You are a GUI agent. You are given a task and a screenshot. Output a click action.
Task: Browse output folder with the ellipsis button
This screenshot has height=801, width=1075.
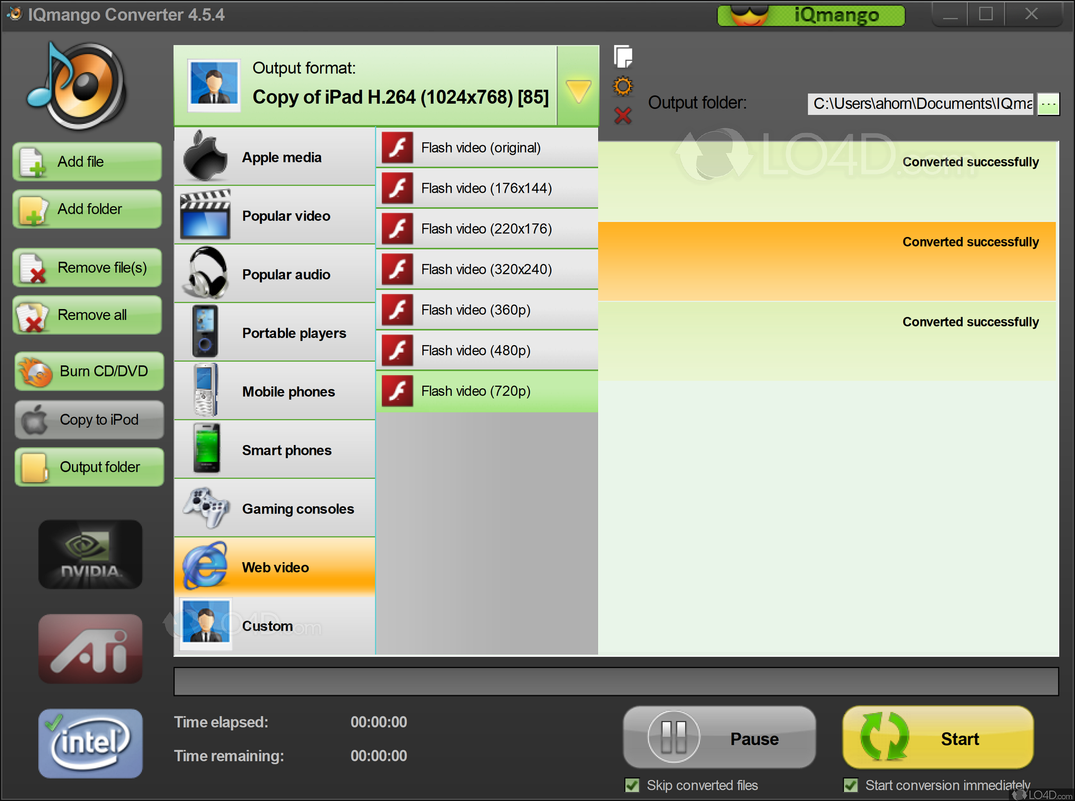coord(1048,104)
